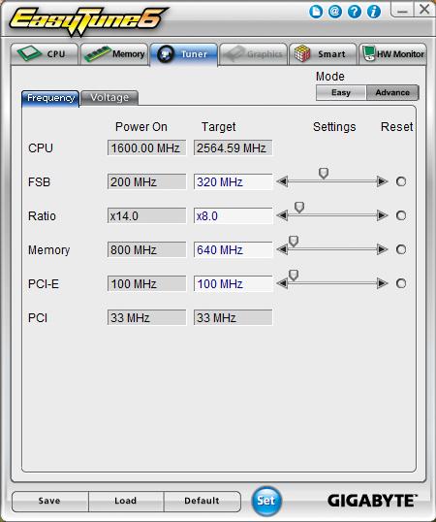Click the Memory power-on value 800 MHz

tap(146, 249)
